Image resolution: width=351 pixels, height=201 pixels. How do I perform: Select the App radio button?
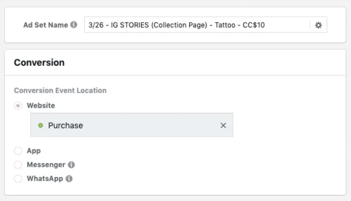pyautogui.click(x=18, y=151)
